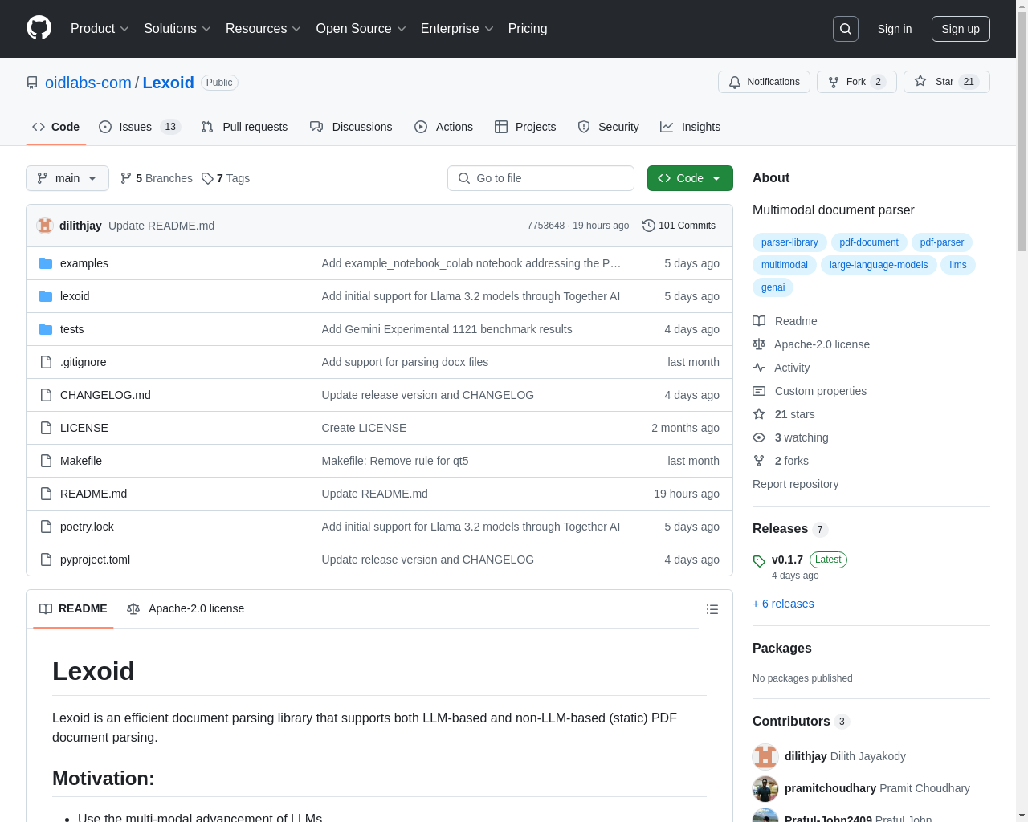Click the CHANGELOG.md file icon
Image resolution: width=1028 pixels, height=822 pixels.
(x=46, y=395)
